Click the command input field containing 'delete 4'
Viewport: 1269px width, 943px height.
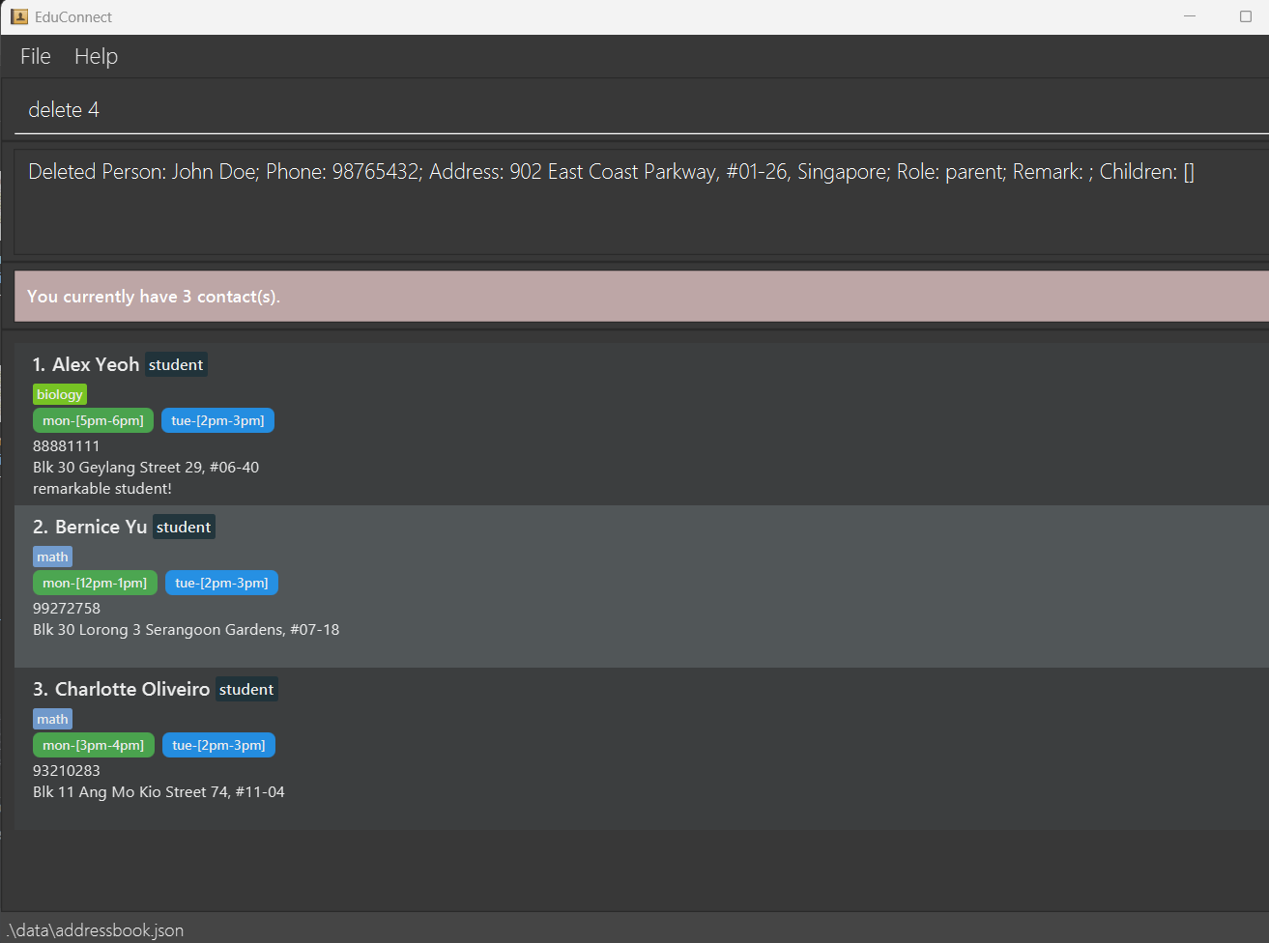[x=641, y=109]
